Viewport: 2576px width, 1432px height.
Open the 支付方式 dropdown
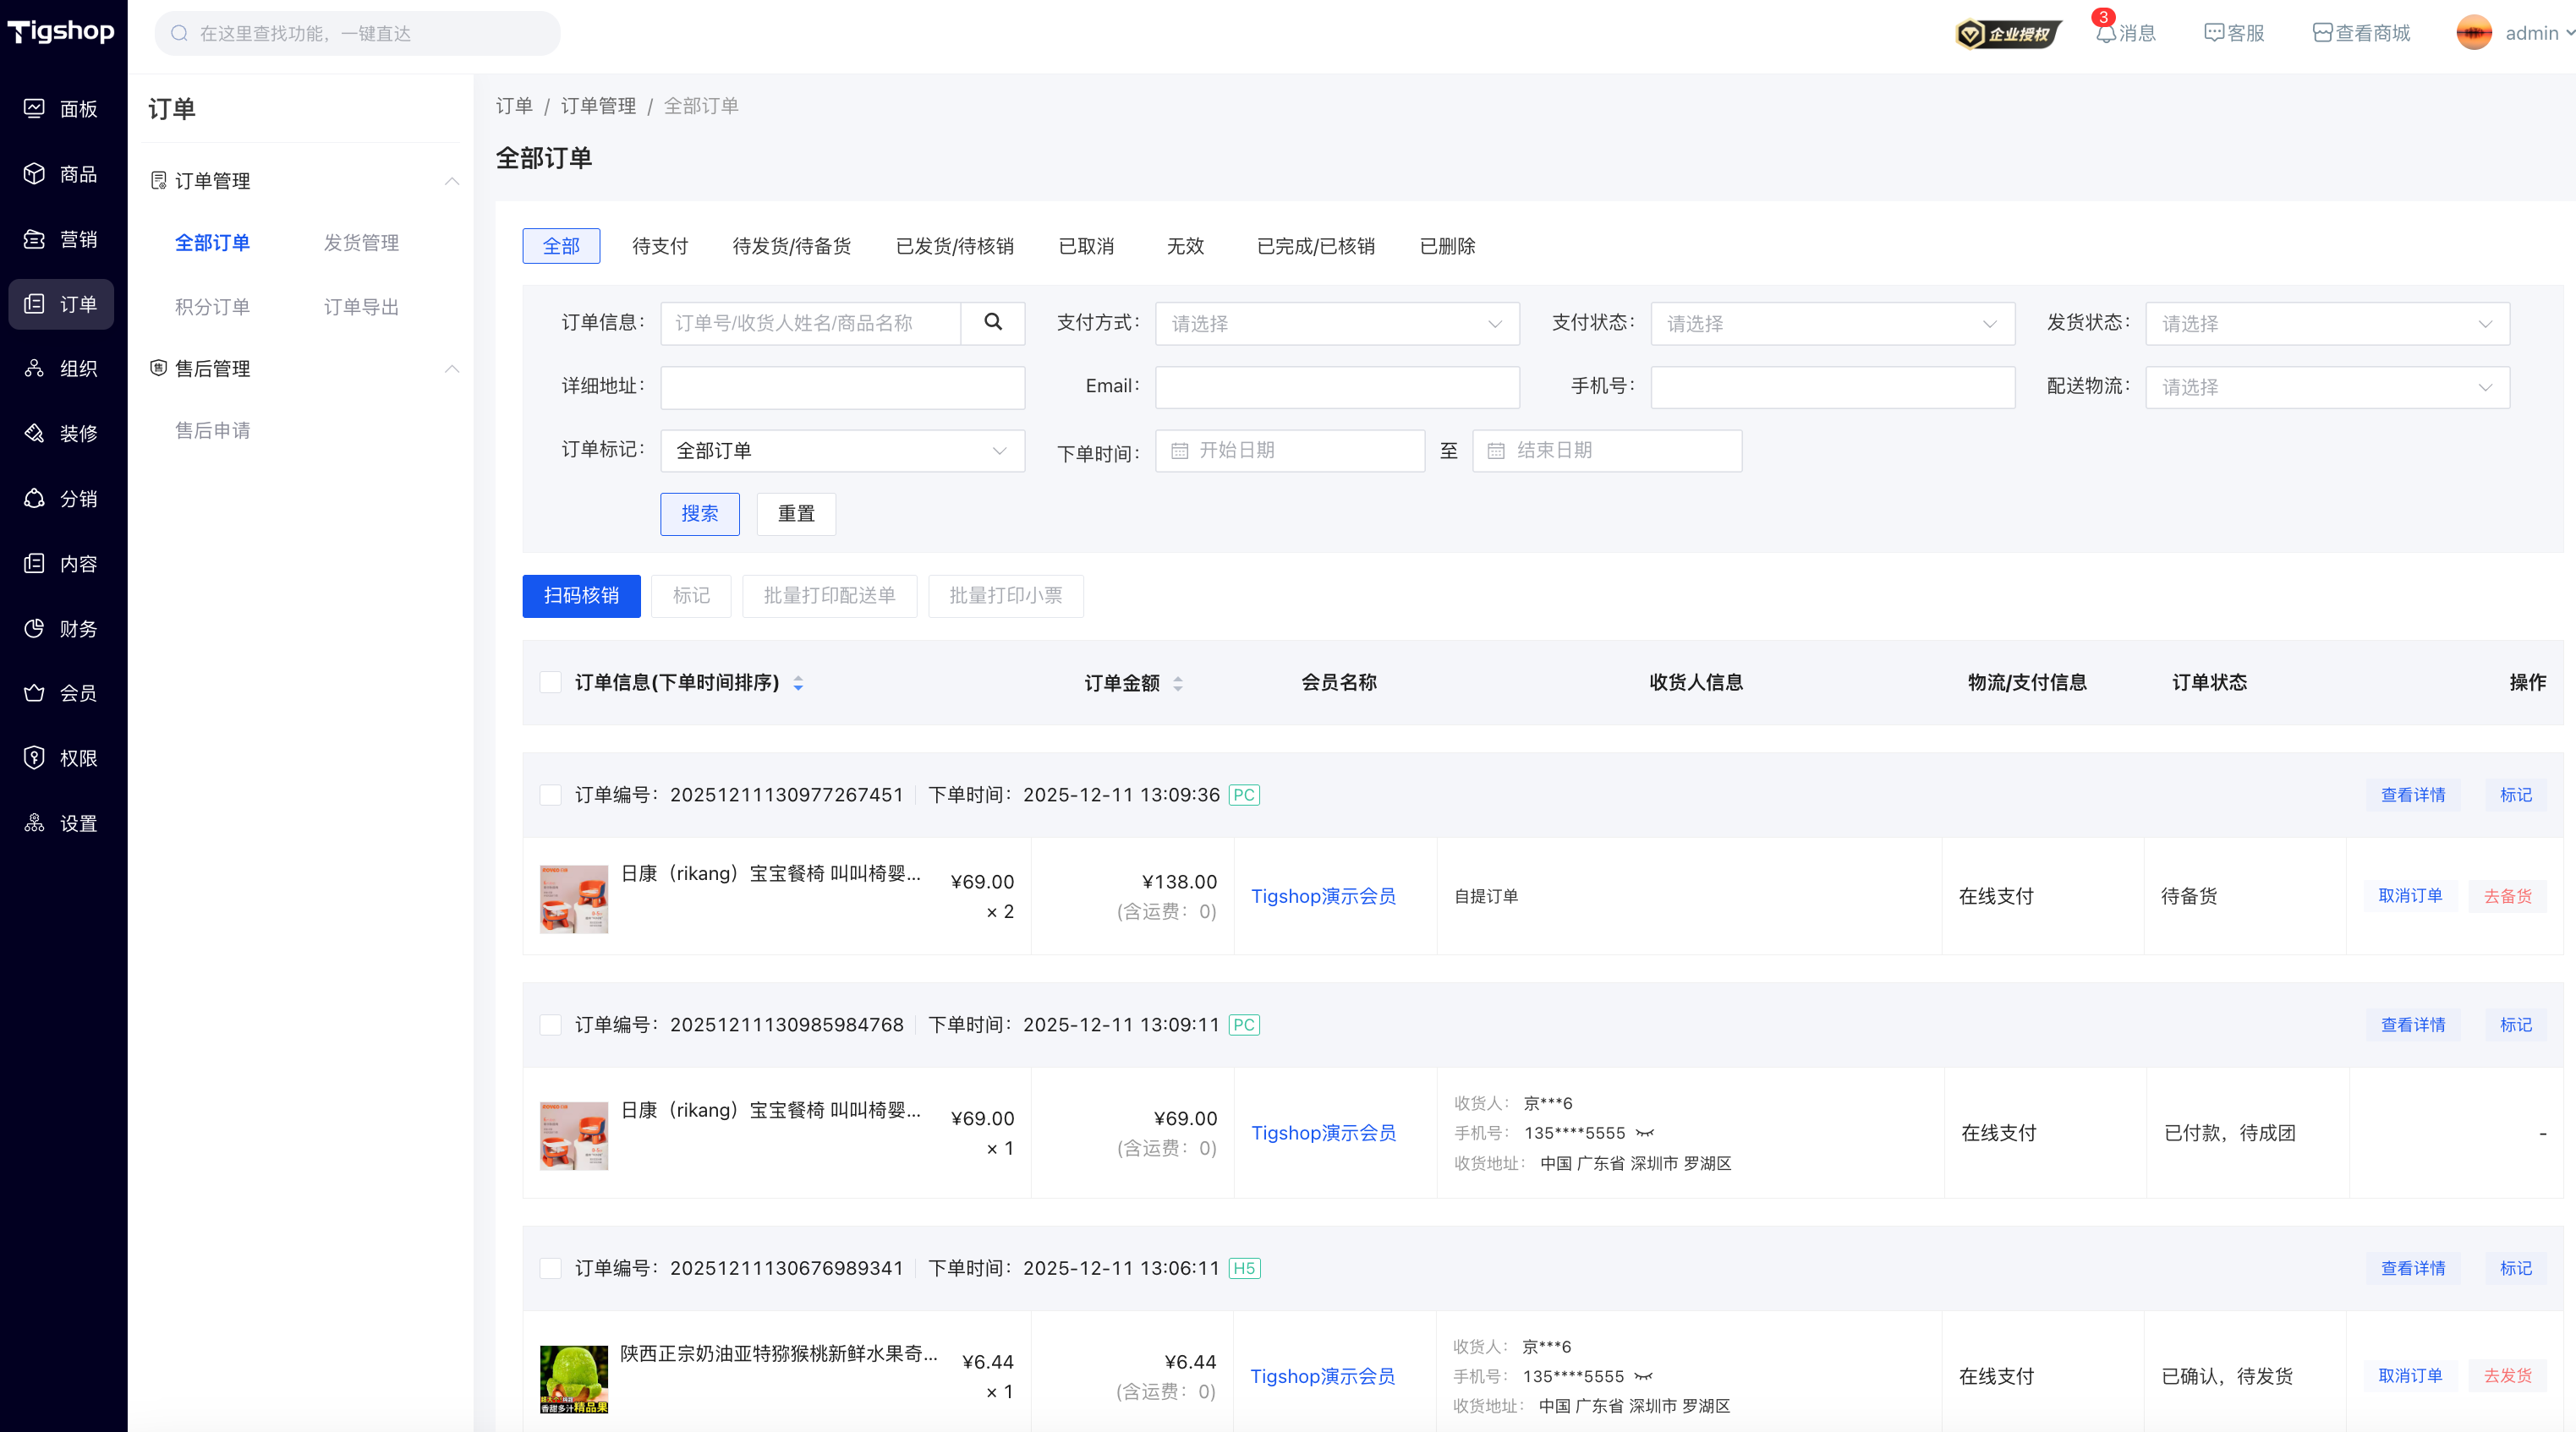[1336, 324]
